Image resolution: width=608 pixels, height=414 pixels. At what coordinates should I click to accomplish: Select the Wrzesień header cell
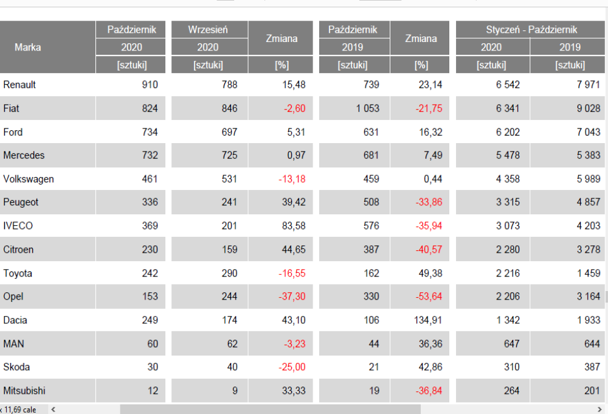(209, 29)
